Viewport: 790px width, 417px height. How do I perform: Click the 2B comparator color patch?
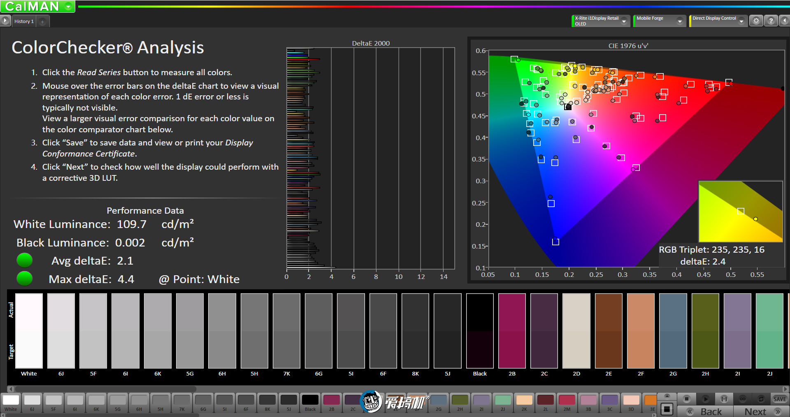512,331
